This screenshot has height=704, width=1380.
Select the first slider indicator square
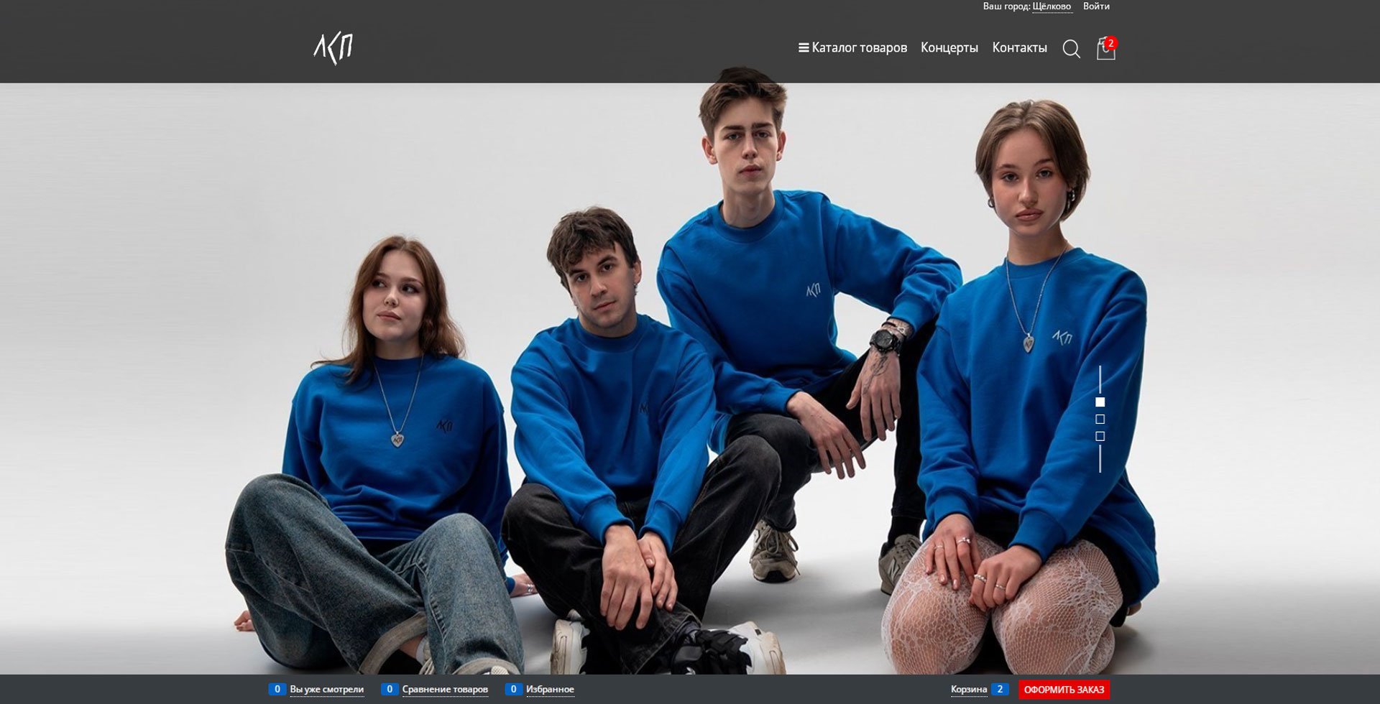[x=1100, y=402]
